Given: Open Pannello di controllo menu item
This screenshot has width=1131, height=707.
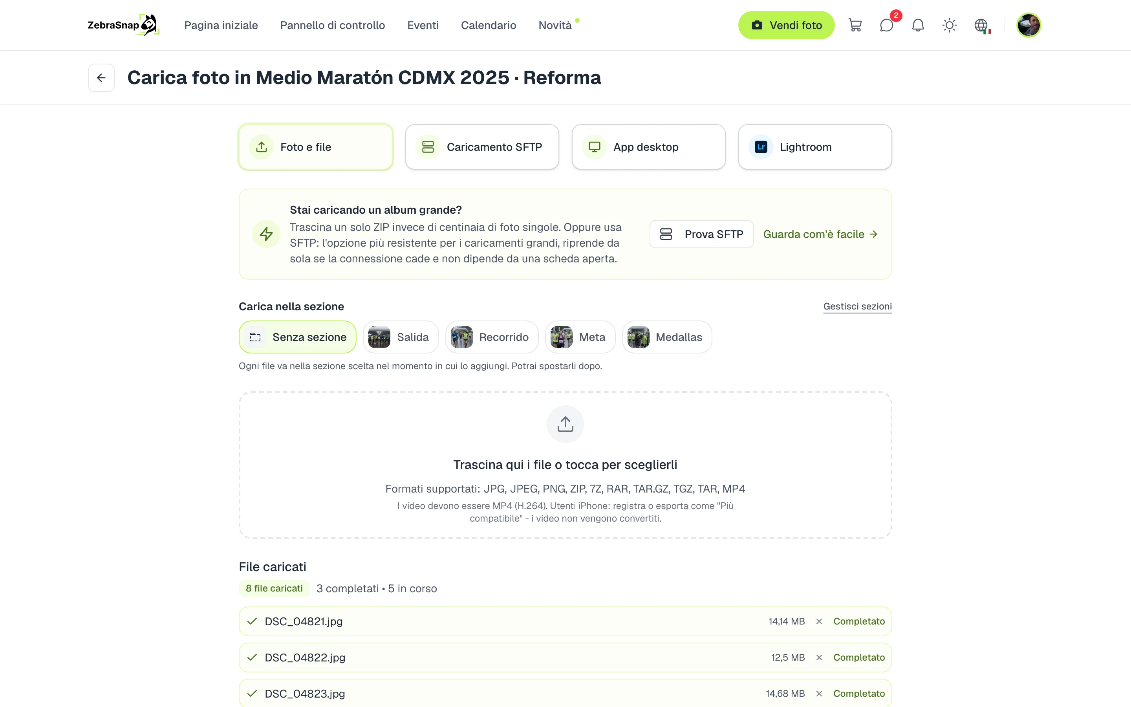Looking at the screenshot, I should [332, 25].
